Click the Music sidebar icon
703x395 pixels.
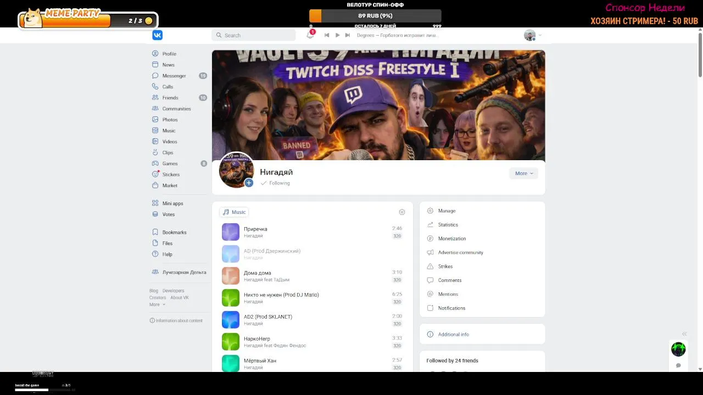(x=155, y=131)
